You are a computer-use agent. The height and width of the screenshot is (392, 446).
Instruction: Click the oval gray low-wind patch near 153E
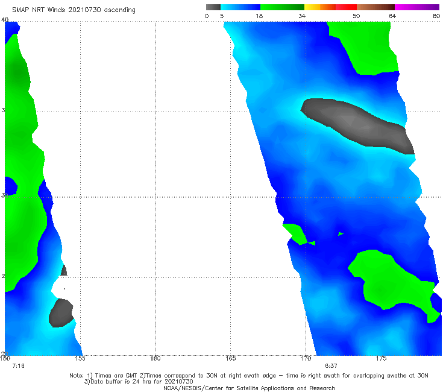coord(61,312)
